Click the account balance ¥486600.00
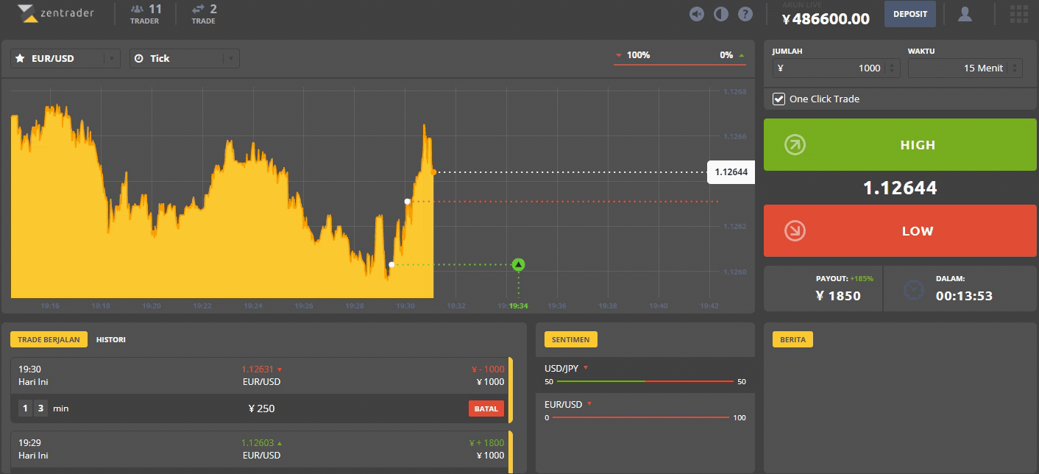Viewport: 1039px width, 474px height. click(826, 19)
